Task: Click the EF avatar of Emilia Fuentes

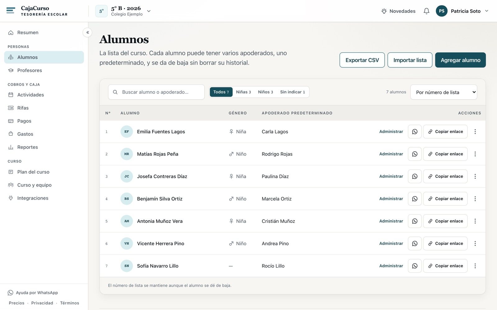Action: click(x=127, y=132)
